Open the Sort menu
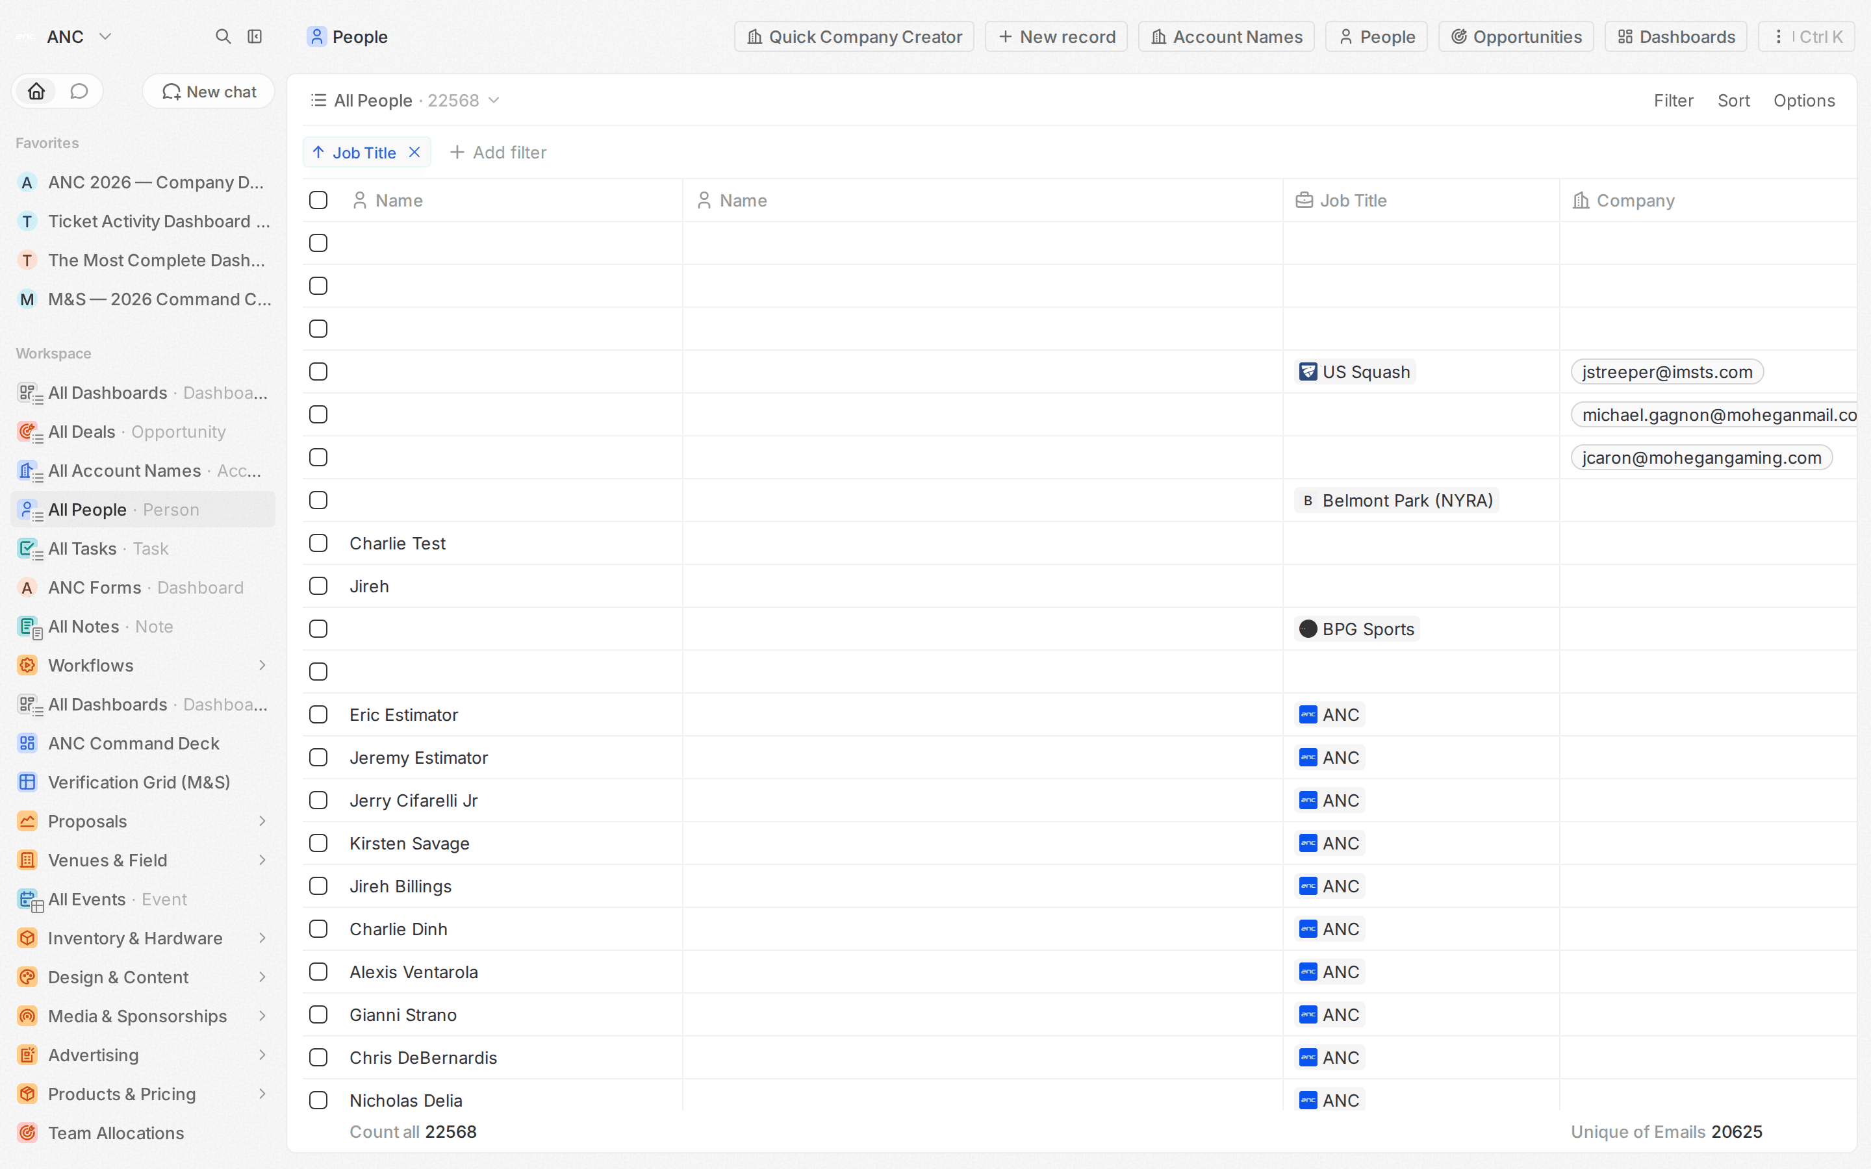Image resolution: width=1871 pixels, height=1169 pixels. 1733,101
